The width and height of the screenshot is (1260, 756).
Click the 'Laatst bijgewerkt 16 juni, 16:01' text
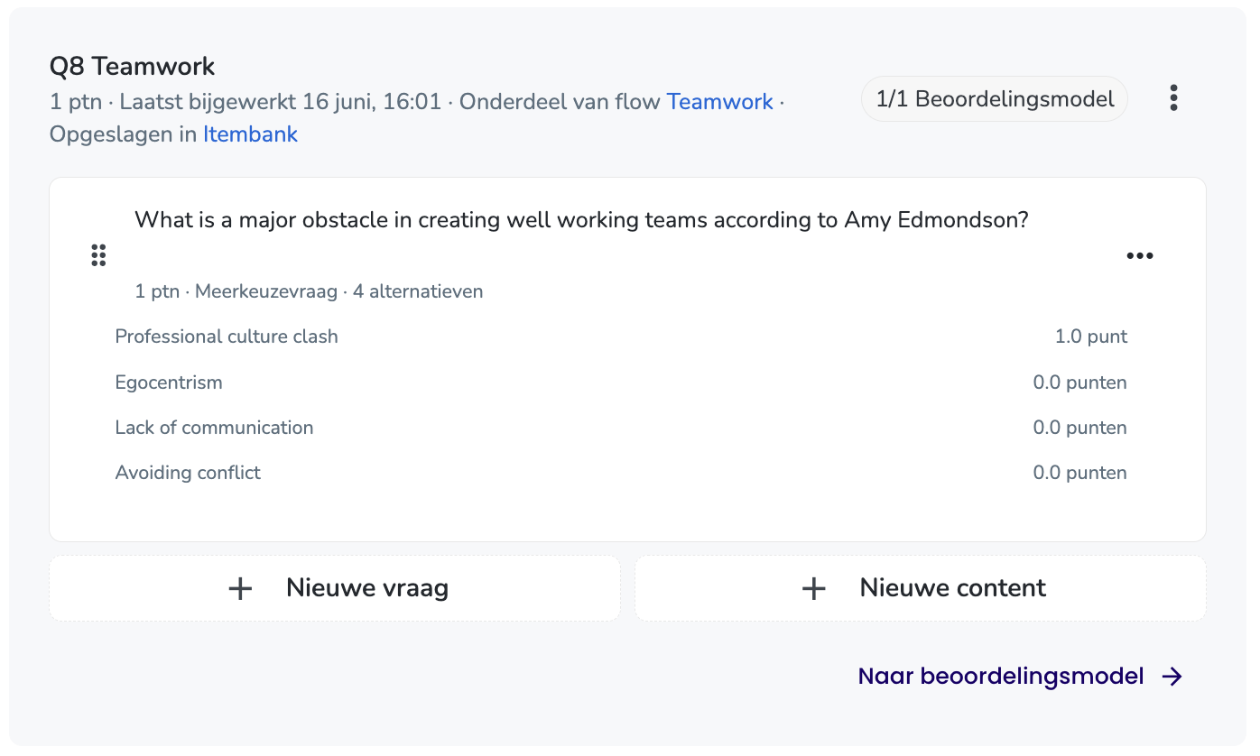281,102
